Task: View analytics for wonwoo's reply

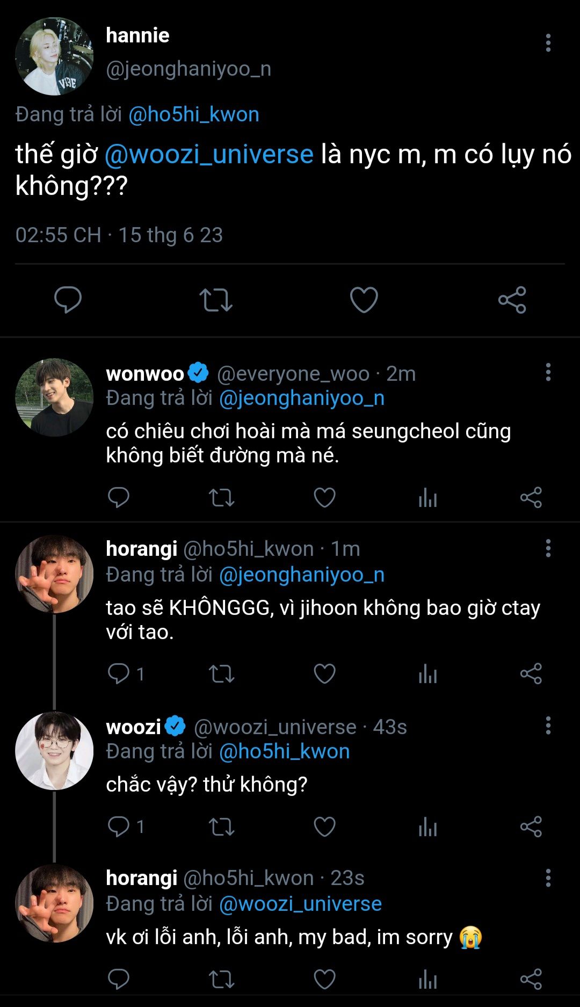Action: tap(427, 498)
